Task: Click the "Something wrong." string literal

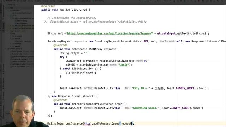Action: pyautogui.click(x=145, y=108)
